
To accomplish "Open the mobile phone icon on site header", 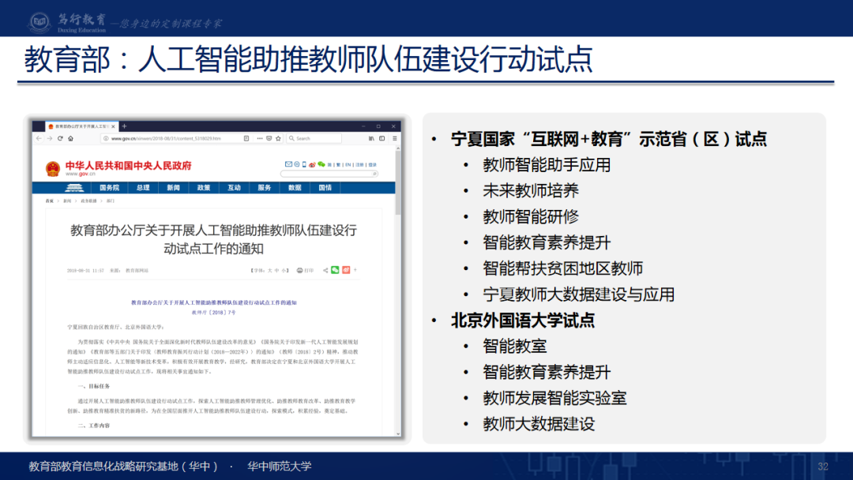I will [x=304, y=164].
